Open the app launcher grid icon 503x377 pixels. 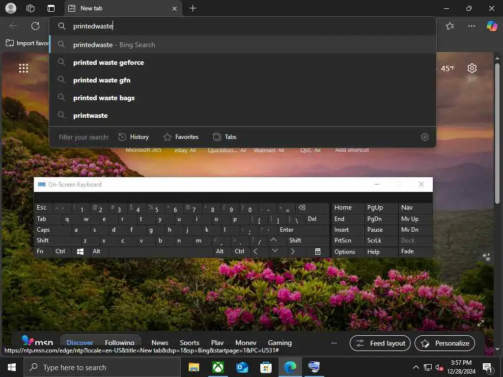click(24, 68)
